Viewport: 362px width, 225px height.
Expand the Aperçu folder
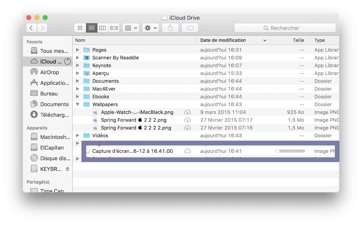click(x=77, y=73)
